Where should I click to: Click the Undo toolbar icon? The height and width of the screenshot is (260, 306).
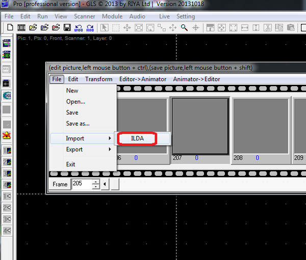click(79, 28)
